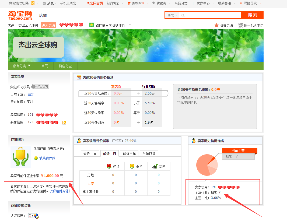Open the 购物车 dropdown arrow
The height and width of the screenshot is (221, 287).
(x=147, y=3)
